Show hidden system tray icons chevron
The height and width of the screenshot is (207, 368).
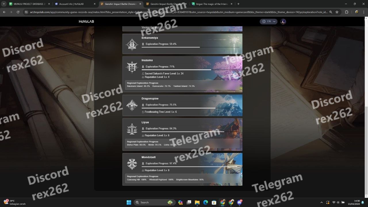click(x=321, y=202)
